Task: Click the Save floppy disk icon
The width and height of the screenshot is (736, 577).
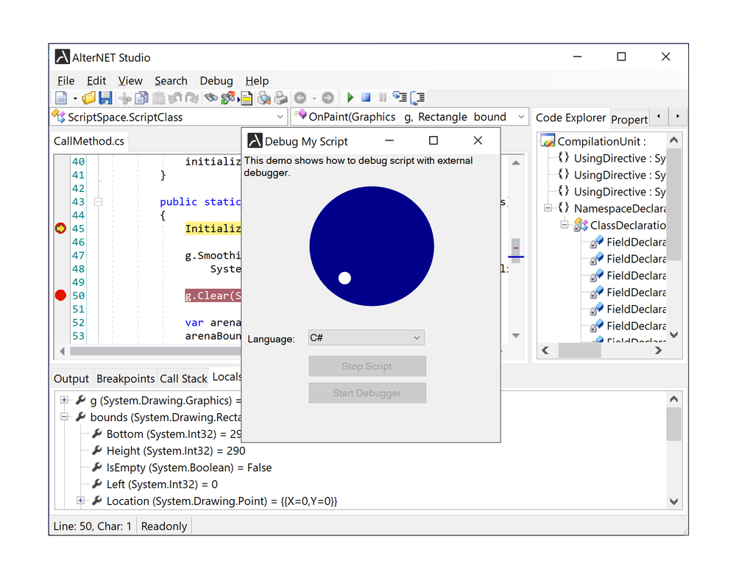Action: point(105,98)
